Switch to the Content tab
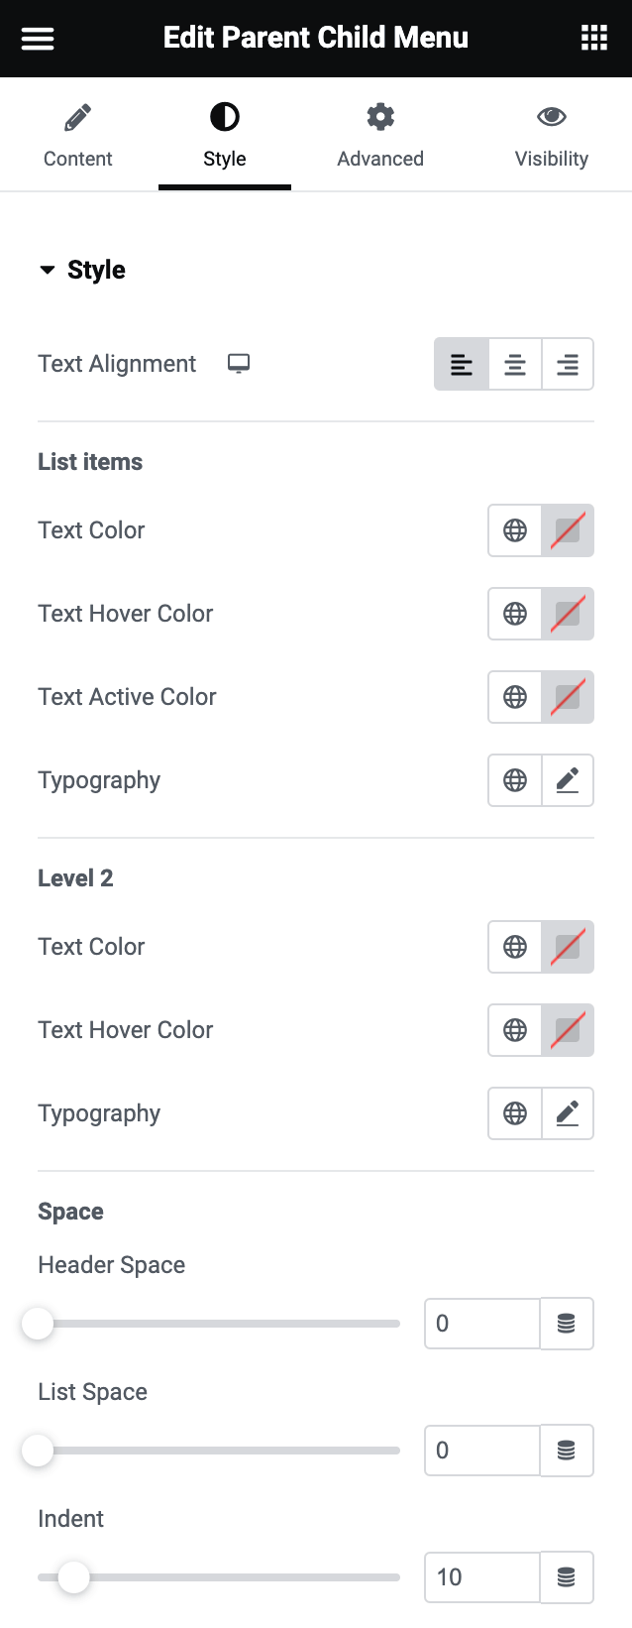Image resolution: width=632 pixels, height=1628 pixels. [78, 136]
